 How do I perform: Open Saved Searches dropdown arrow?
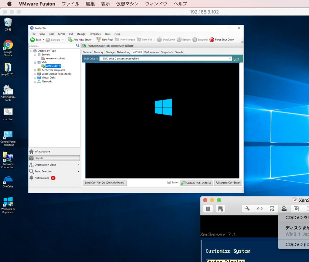click(78, 172)
